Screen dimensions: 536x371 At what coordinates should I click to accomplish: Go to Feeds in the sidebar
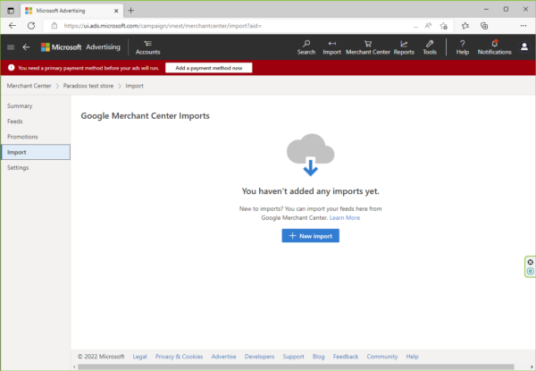[15, 121]
